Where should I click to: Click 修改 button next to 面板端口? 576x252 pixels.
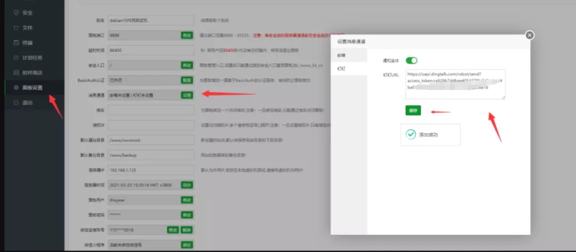[187, 35]
